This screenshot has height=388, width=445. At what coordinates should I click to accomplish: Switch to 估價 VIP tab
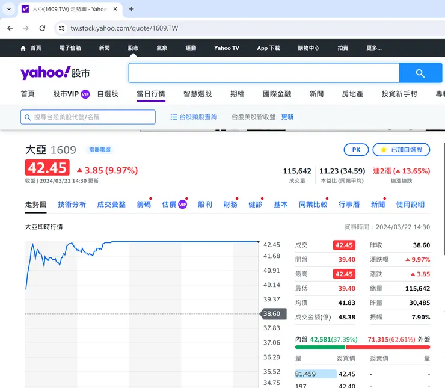[174, 205]
